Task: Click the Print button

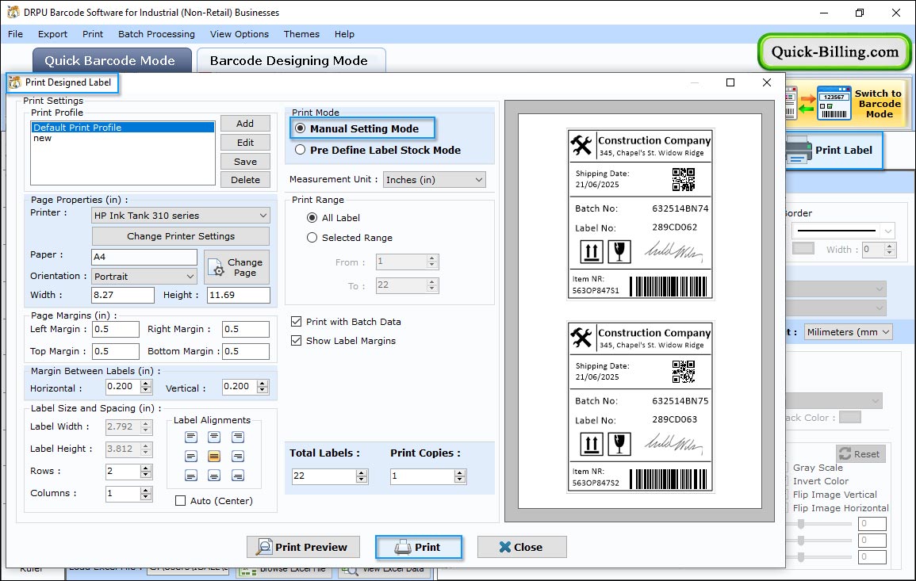Action: pos(419,547)
